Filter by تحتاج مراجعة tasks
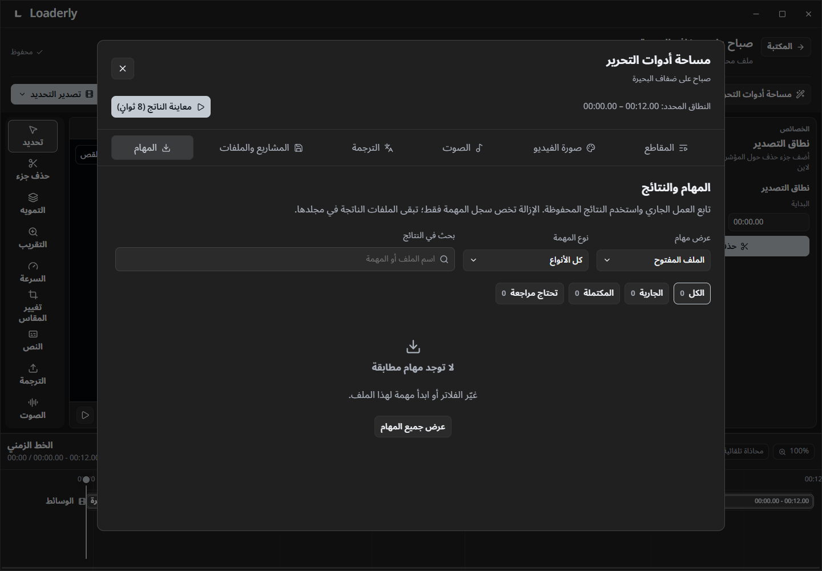Image resolution: width=822 pixels, height=571 pixels. tap(530, 293)
